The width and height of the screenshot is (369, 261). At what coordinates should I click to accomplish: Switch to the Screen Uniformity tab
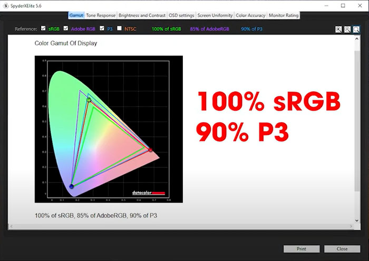(215, 15)
